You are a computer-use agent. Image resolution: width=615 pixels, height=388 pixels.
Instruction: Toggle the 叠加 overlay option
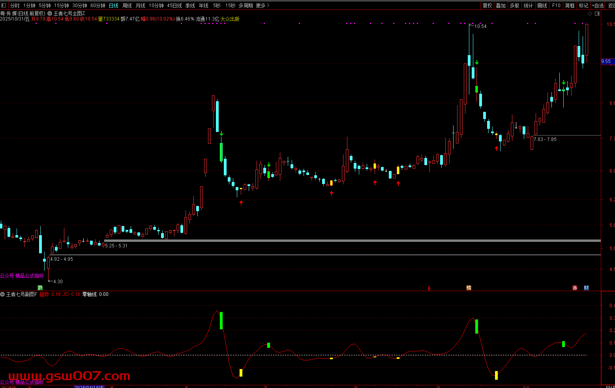click(501, 6)
